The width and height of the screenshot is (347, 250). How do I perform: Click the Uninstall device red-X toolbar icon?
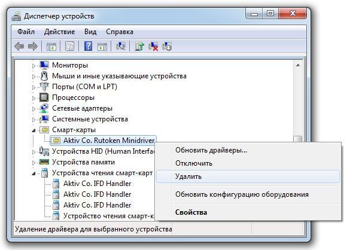(153, 46)
